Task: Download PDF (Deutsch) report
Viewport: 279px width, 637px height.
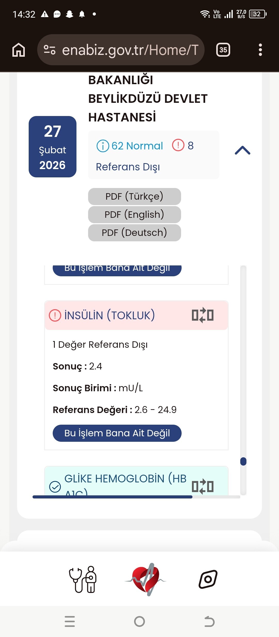Action: point(134,233)
